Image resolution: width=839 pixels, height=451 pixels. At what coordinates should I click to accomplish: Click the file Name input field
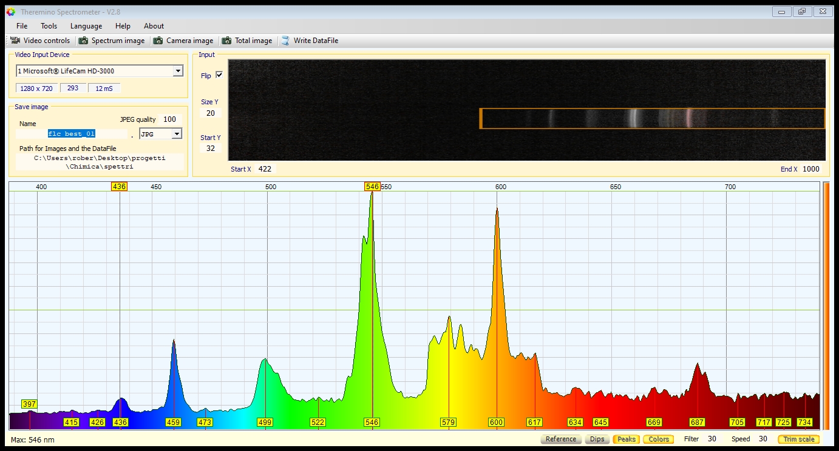coord(72,134)
